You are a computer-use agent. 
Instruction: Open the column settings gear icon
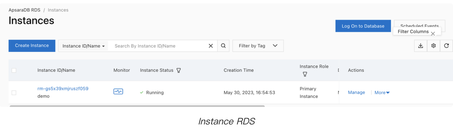point(434,46)
